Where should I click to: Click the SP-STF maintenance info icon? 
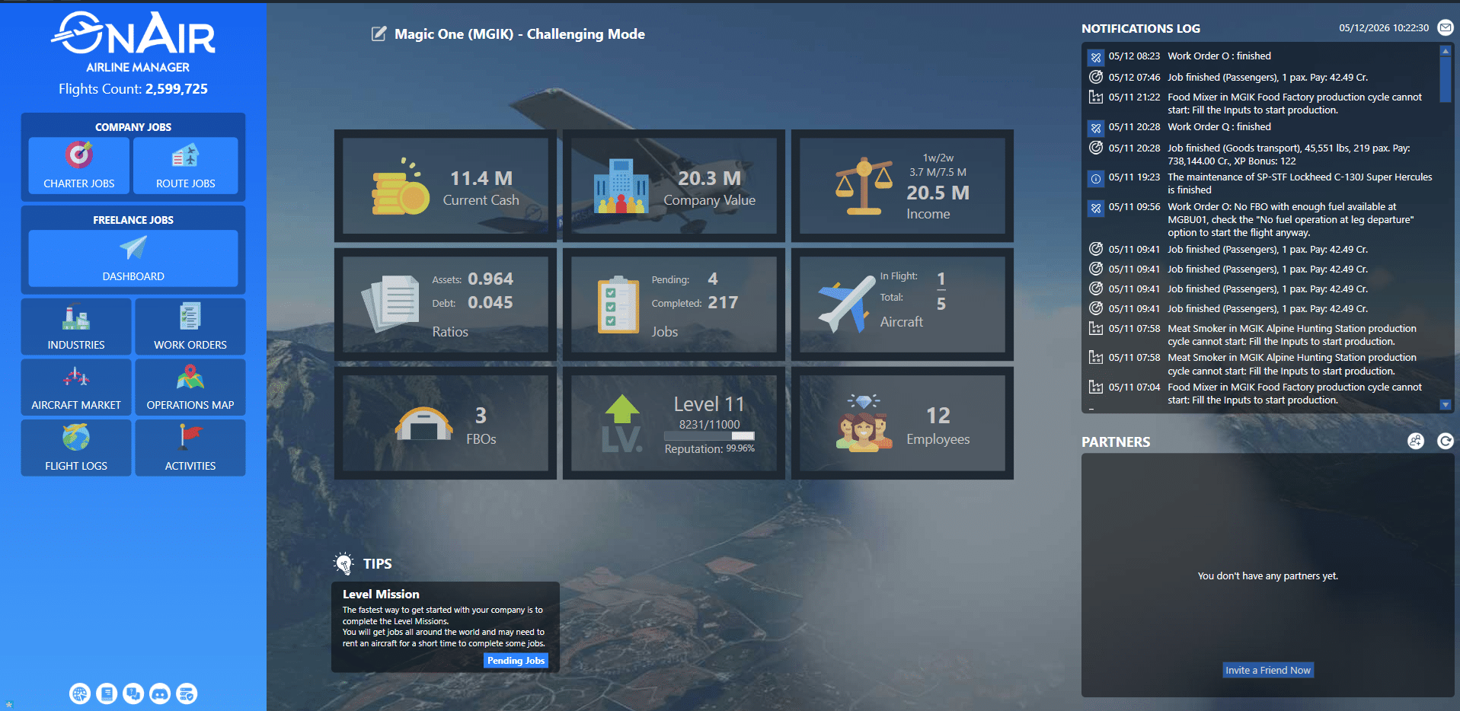pos(1096,179)
